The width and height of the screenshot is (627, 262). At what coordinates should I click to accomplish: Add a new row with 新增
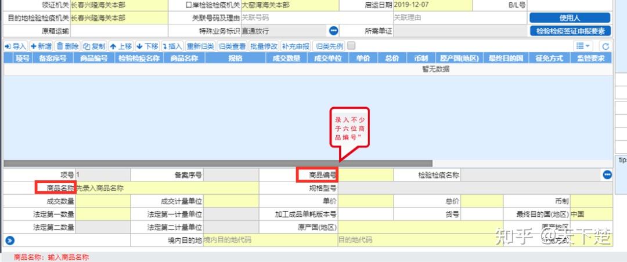pos(41,46)
